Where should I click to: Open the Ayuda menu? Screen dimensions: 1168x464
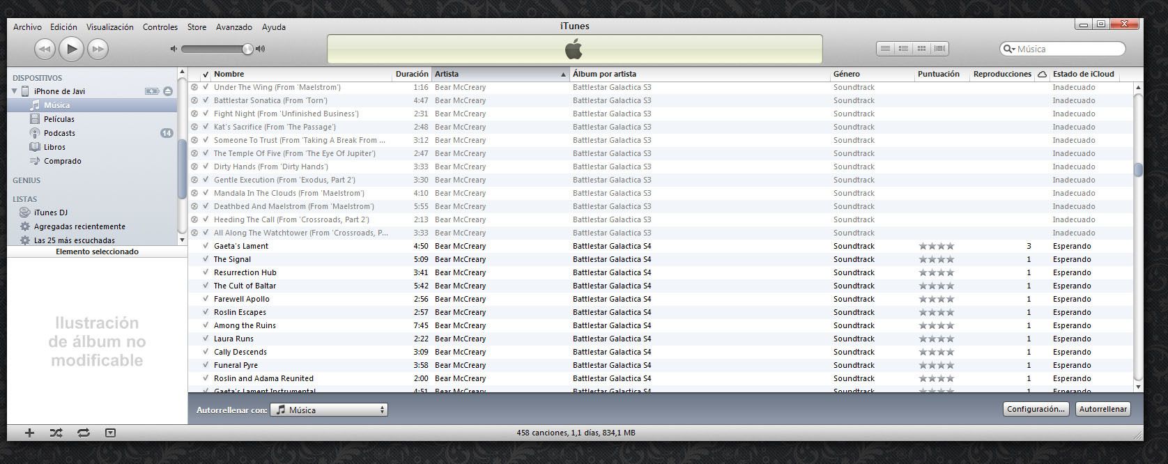274,27
